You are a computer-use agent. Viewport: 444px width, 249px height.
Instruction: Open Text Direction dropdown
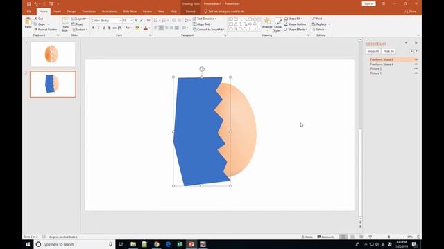[x=205, y=19]
